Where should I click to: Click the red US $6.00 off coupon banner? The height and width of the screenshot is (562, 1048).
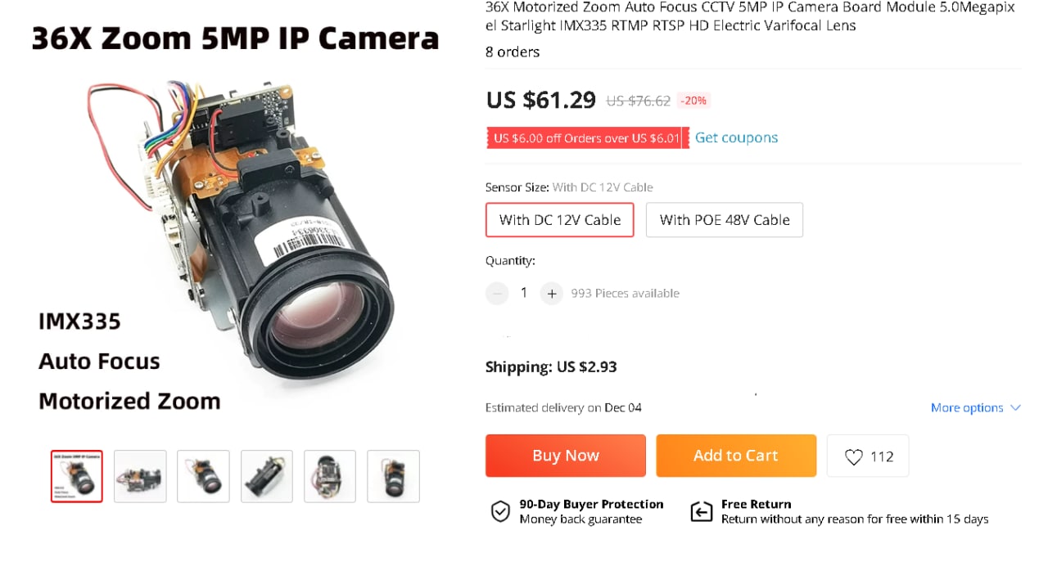pos(587,138)
